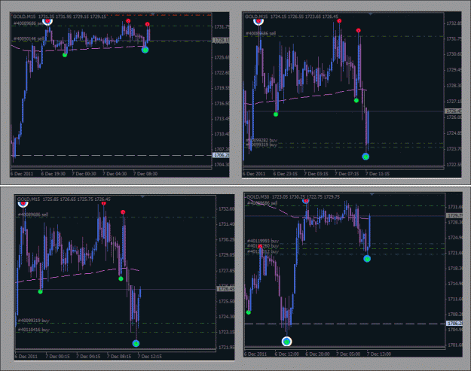The width and height of the screenshot is (471, 371).
Task: Click the 1706.28 price tag in GOLD,M15 1731.35 chart
Action: 221,155
